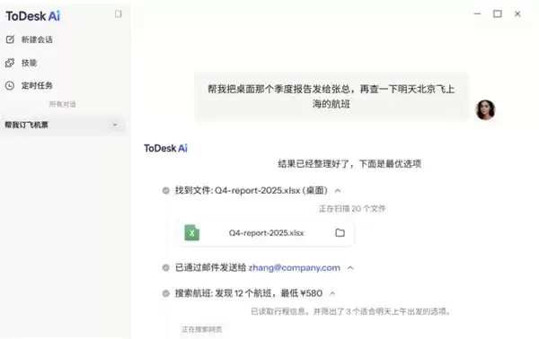Click the green Excel file icon

coord(192,232)
